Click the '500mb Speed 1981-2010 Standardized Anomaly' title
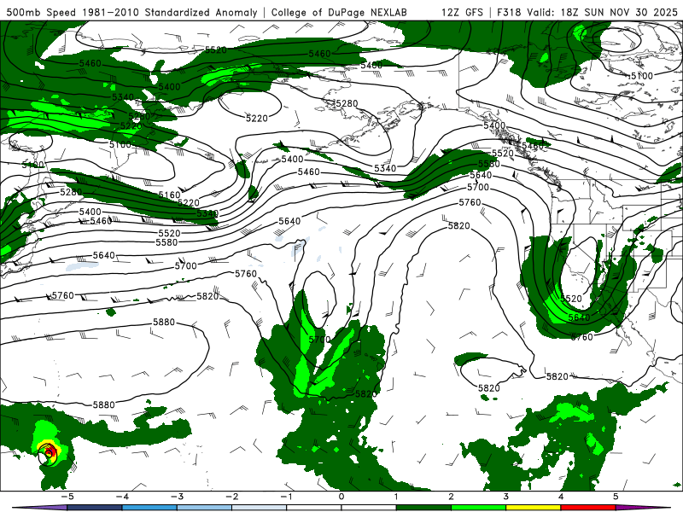The image size is (683, 512). point(132,12)
